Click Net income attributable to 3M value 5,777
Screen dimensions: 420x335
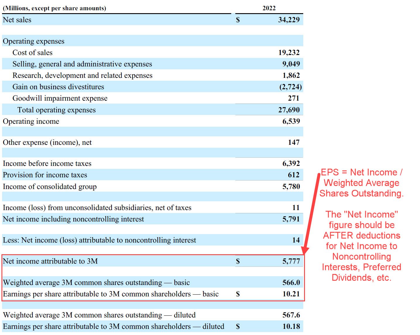tap(290, 261)
